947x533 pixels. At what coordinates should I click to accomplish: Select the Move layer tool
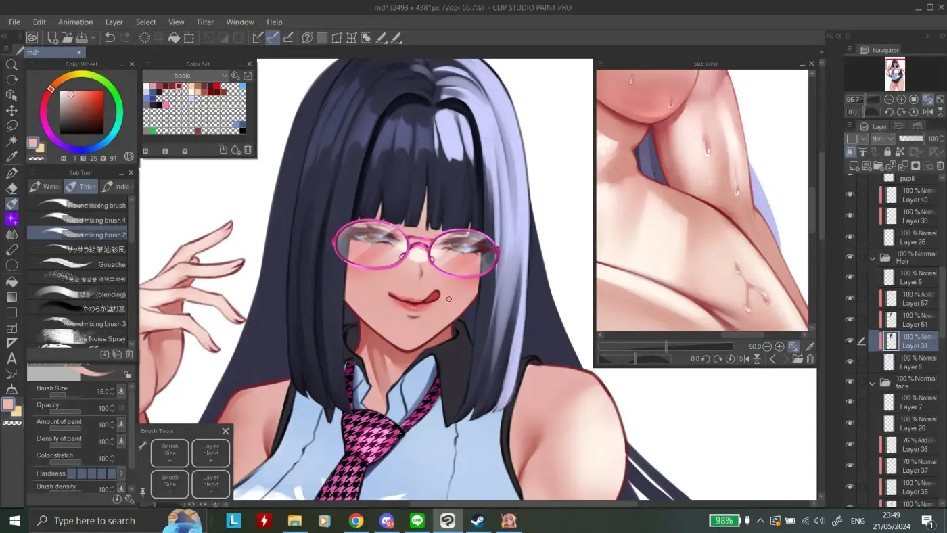pyautogui.click(x=11, y=111)
